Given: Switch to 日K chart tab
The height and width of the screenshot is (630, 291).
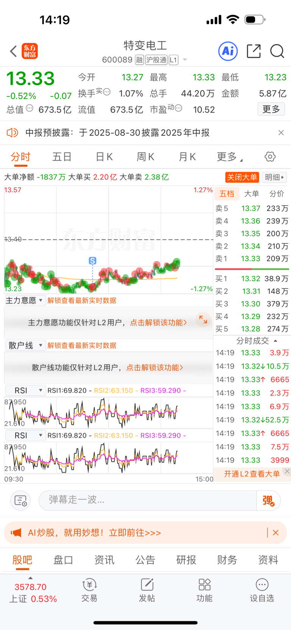Looking at the screenshot, I should click(x=104, y=157).
